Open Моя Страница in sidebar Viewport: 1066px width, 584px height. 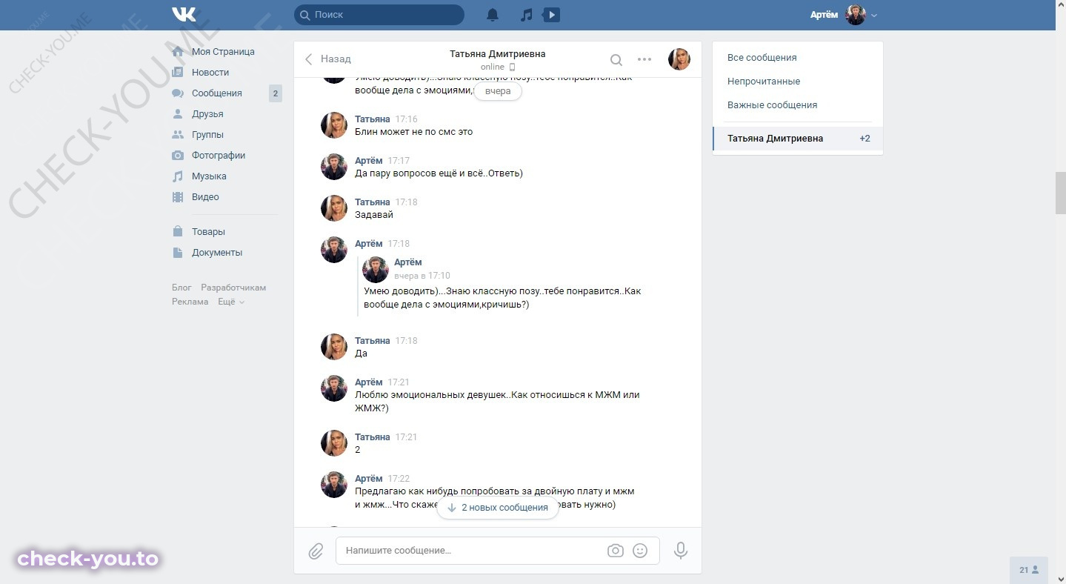click(223, 52)
